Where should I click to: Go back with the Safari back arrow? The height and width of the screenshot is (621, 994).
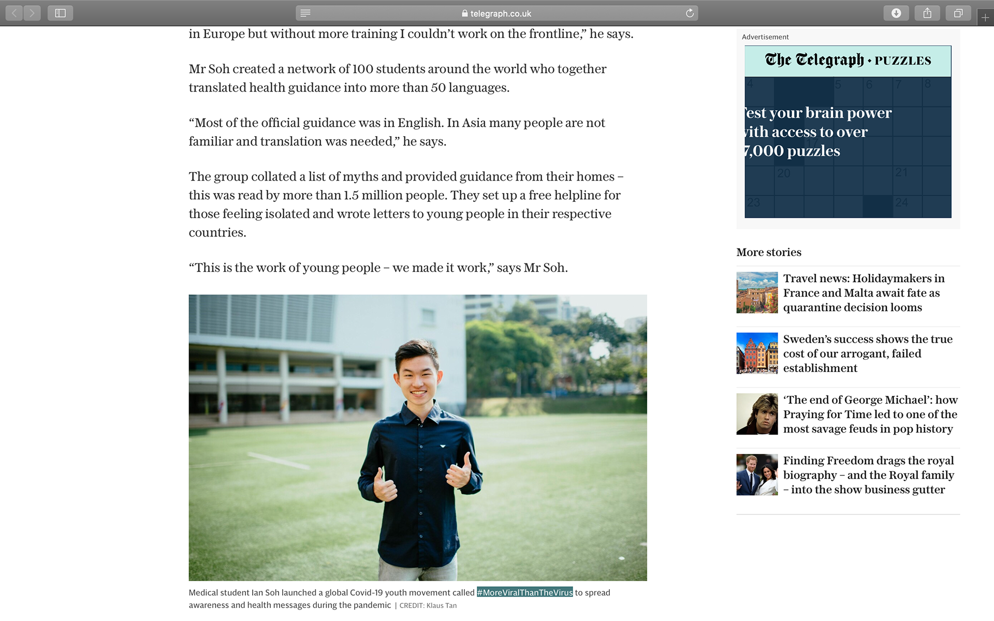coord(14,13)
